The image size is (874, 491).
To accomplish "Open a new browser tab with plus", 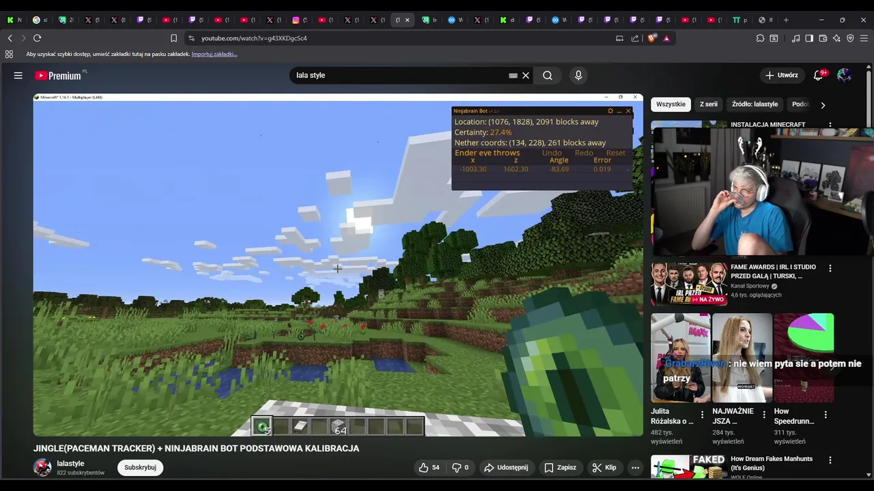I will pos(786,20).
